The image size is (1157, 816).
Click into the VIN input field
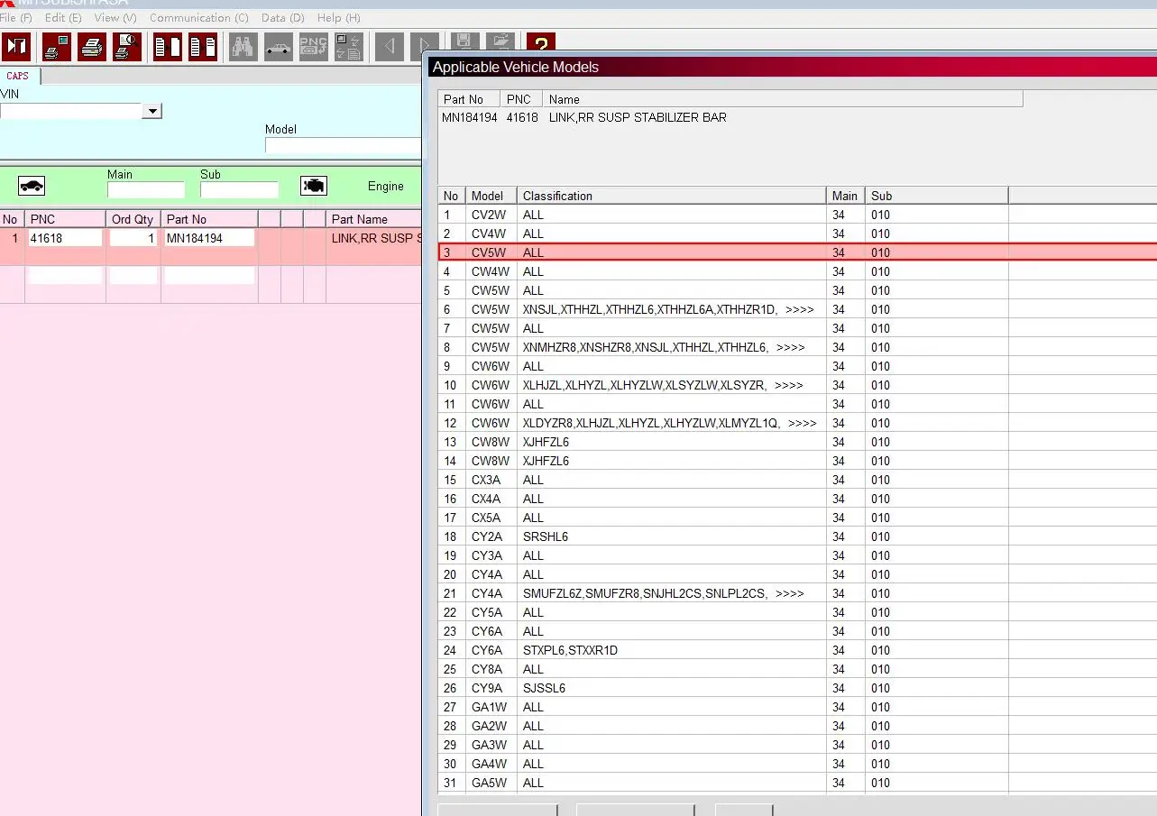[72, 111]
